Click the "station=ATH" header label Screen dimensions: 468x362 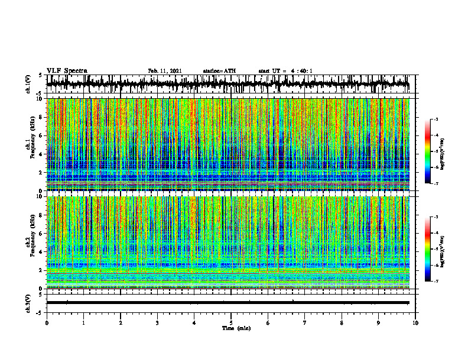219,71
